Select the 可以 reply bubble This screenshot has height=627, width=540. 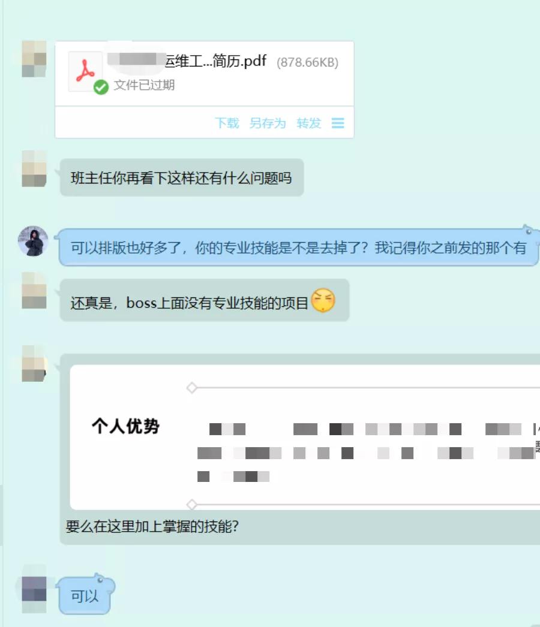[85, 595]
